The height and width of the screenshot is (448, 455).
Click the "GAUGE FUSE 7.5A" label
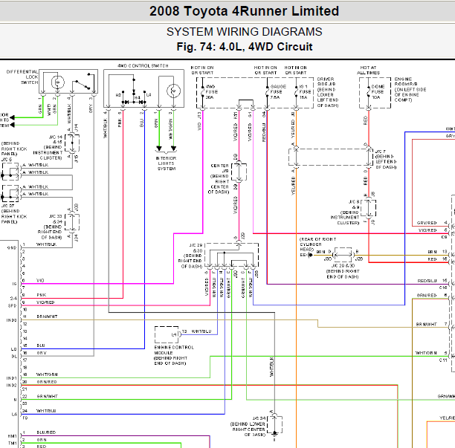278,92
